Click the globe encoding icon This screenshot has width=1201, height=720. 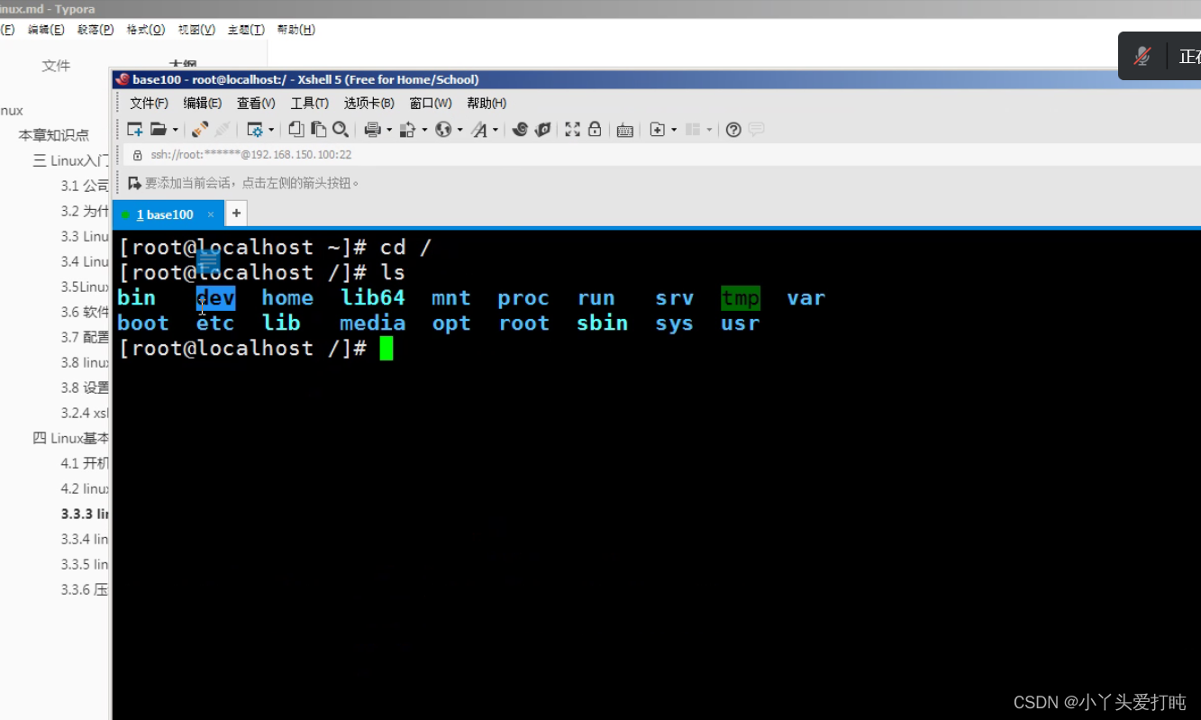click(x=442, y=130)
